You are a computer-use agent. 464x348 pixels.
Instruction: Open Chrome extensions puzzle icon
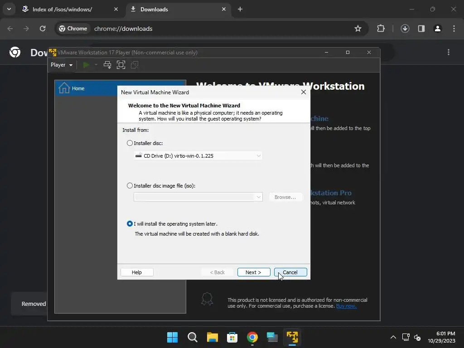pos(381,29)
